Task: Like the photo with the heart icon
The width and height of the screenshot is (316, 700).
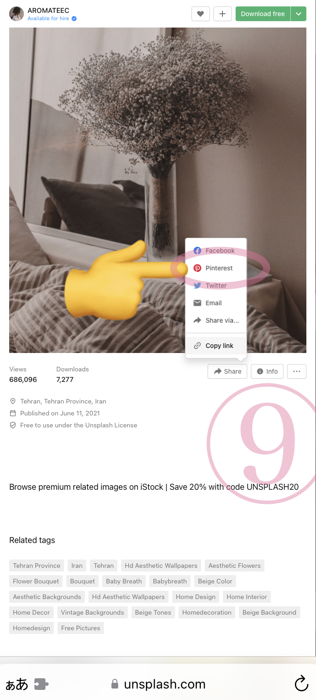Action: pos(200,14)
